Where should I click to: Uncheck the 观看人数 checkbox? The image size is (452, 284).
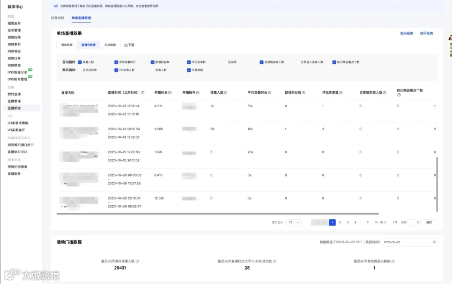[80, 62]
